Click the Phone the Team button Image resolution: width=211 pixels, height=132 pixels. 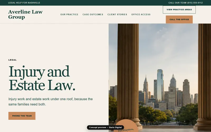(x=22, y=116)
